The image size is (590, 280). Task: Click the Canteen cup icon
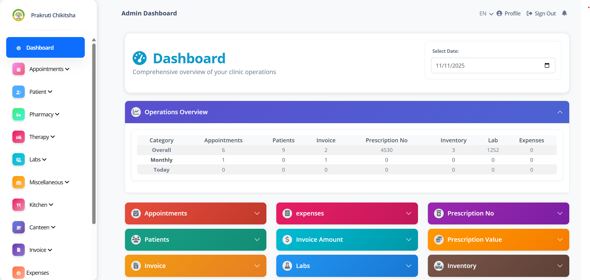[x=19, y=228]
